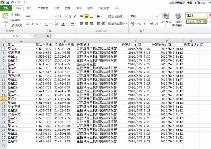
Task: Click the accounting number format icon
Action: click(x=132, y=24)
